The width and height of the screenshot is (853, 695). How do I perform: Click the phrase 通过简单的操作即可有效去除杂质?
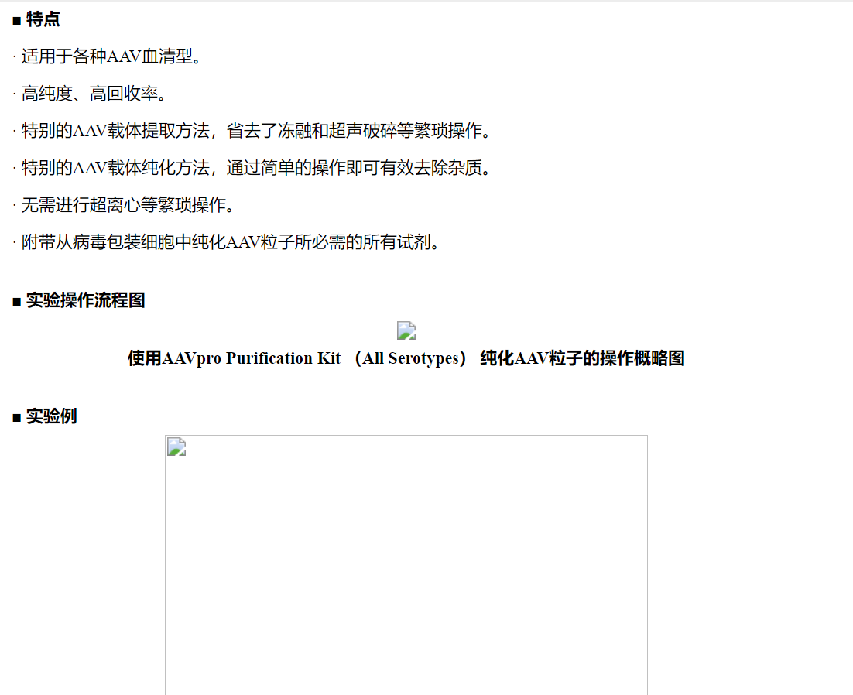point(358,168)
